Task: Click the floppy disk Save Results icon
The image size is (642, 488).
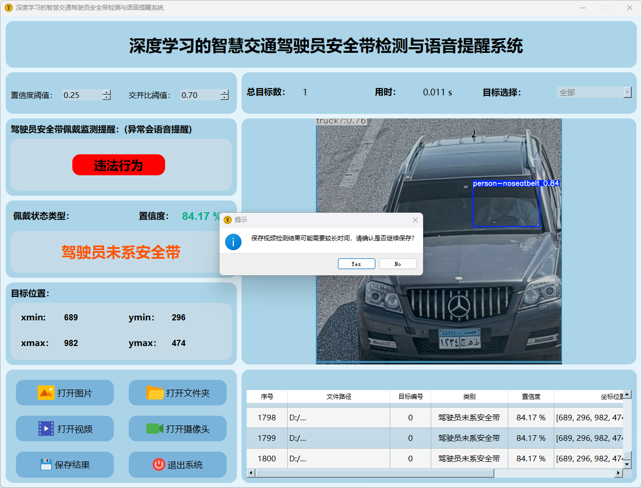Action: [x=46, y=464]
